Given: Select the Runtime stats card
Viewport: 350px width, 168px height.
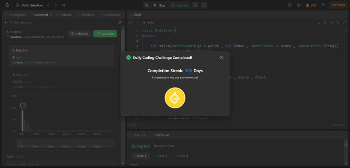Looking at the screenshot, I should (62, 56).
